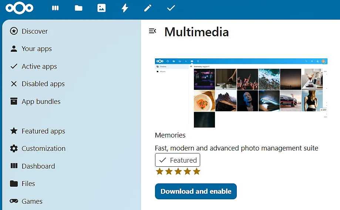Click Customization gear icon

[14, 149]
